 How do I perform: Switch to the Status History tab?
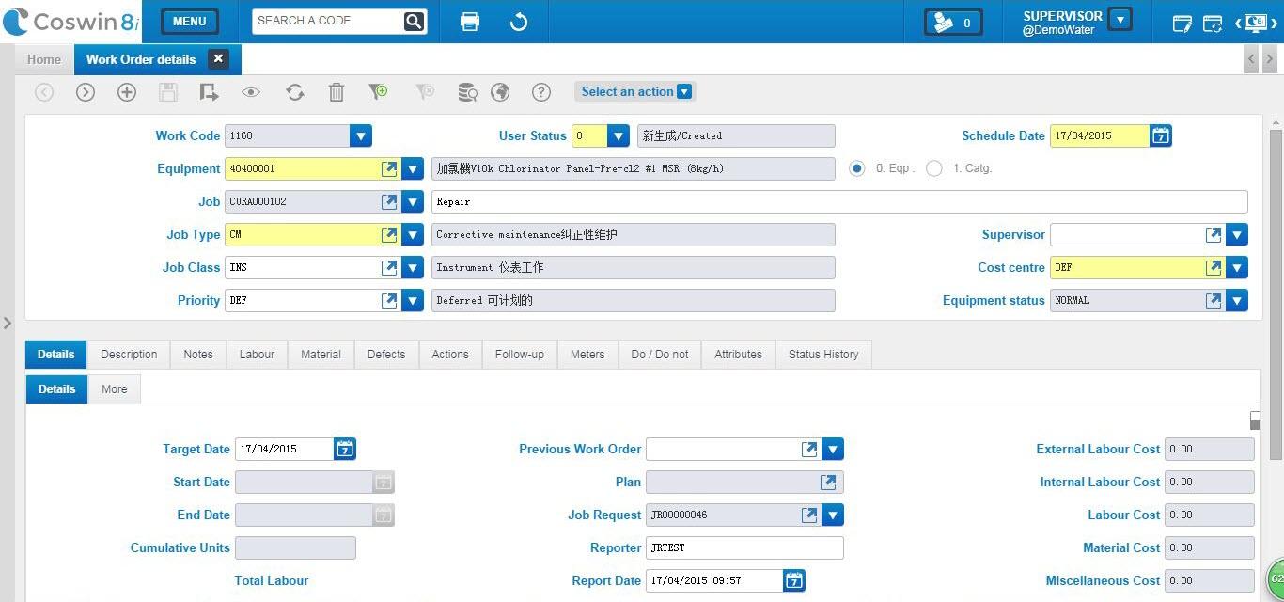(823, 355)
